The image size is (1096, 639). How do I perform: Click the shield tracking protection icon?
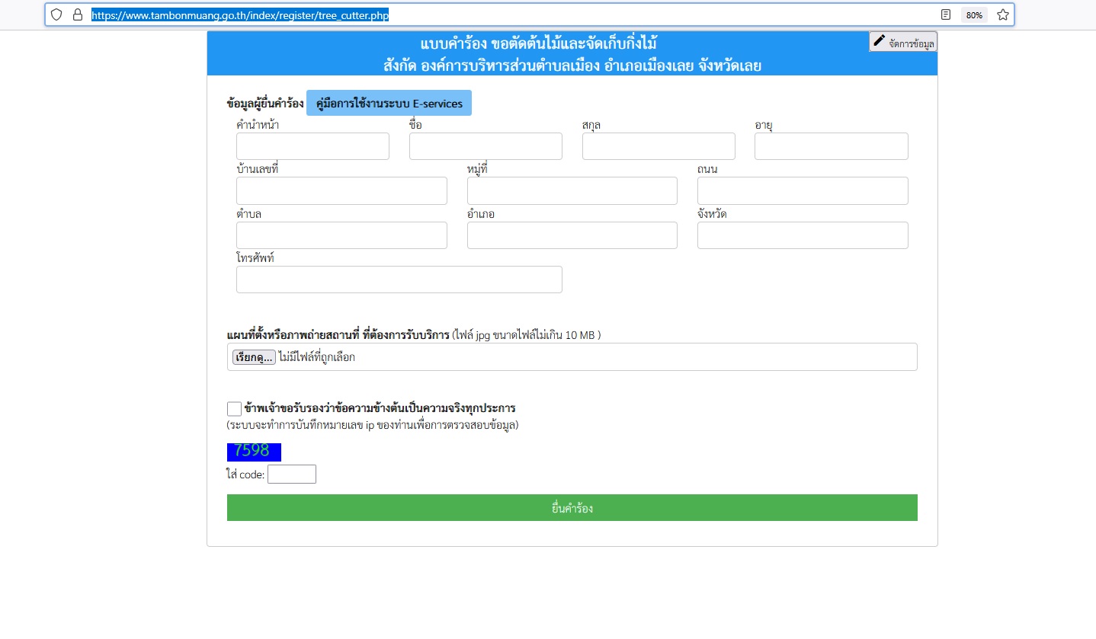56,14
